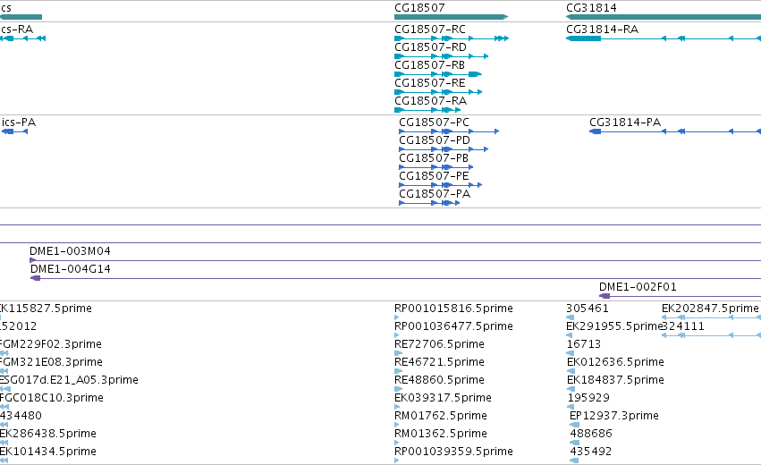Open protein CG18507-PE label
Viewport: 761px width, 465px height.
tap(434, 176)
